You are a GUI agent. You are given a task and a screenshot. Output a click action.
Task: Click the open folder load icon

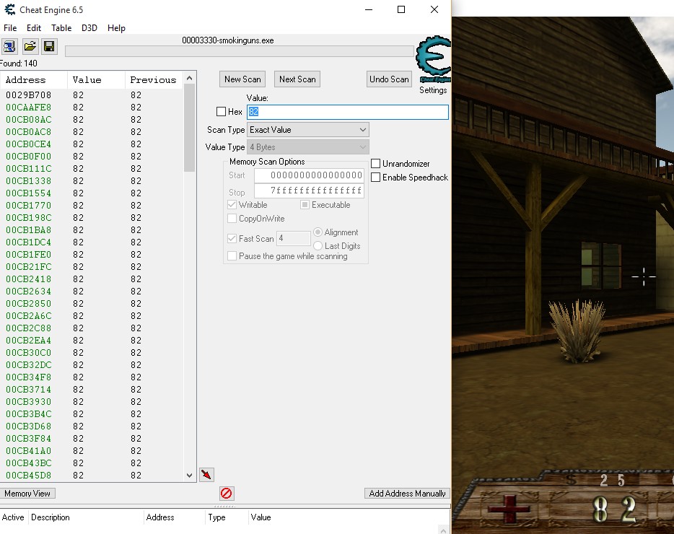[x=30, y=47]
